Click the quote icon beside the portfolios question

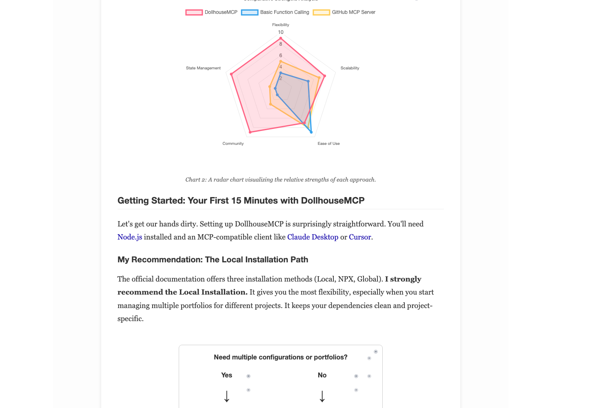pyautogui.click(x=369, y=358)
